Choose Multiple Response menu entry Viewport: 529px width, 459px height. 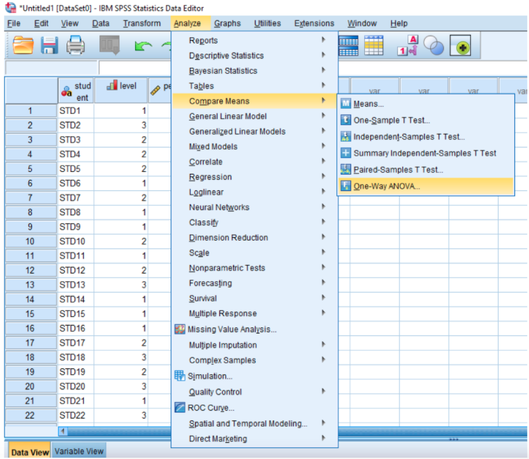[x=223, y=314]
